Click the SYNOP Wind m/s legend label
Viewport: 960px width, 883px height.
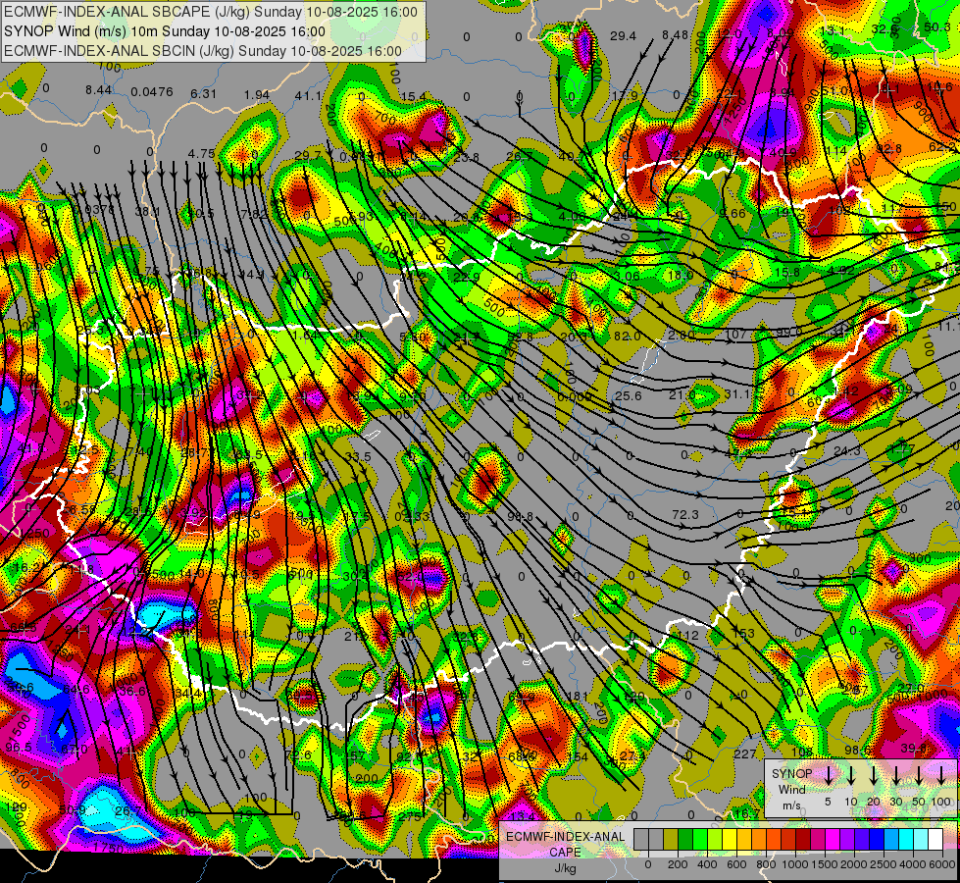click(x=791, y=789)
